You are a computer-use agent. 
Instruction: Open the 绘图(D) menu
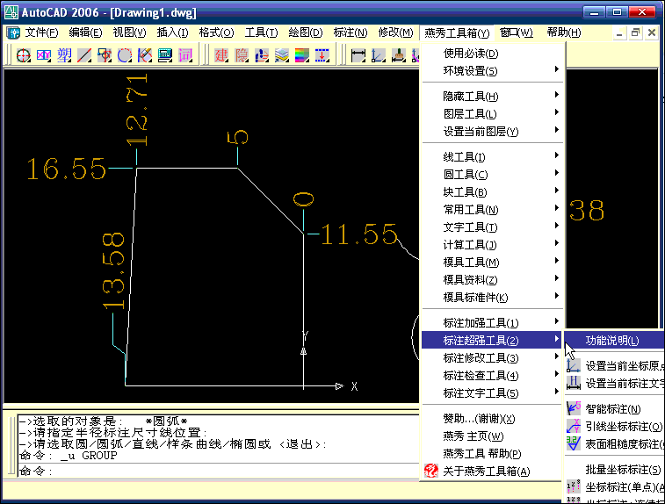(306, 32)
